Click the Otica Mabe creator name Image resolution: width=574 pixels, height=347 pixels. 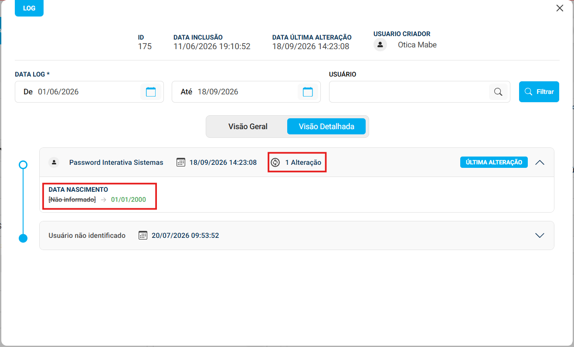pos(417,45)
